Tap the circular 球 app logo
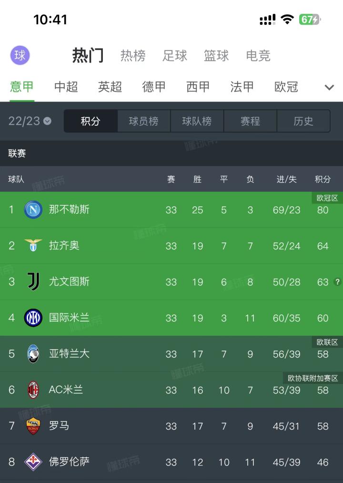The image size is (343, 483). tap(20, 56)
